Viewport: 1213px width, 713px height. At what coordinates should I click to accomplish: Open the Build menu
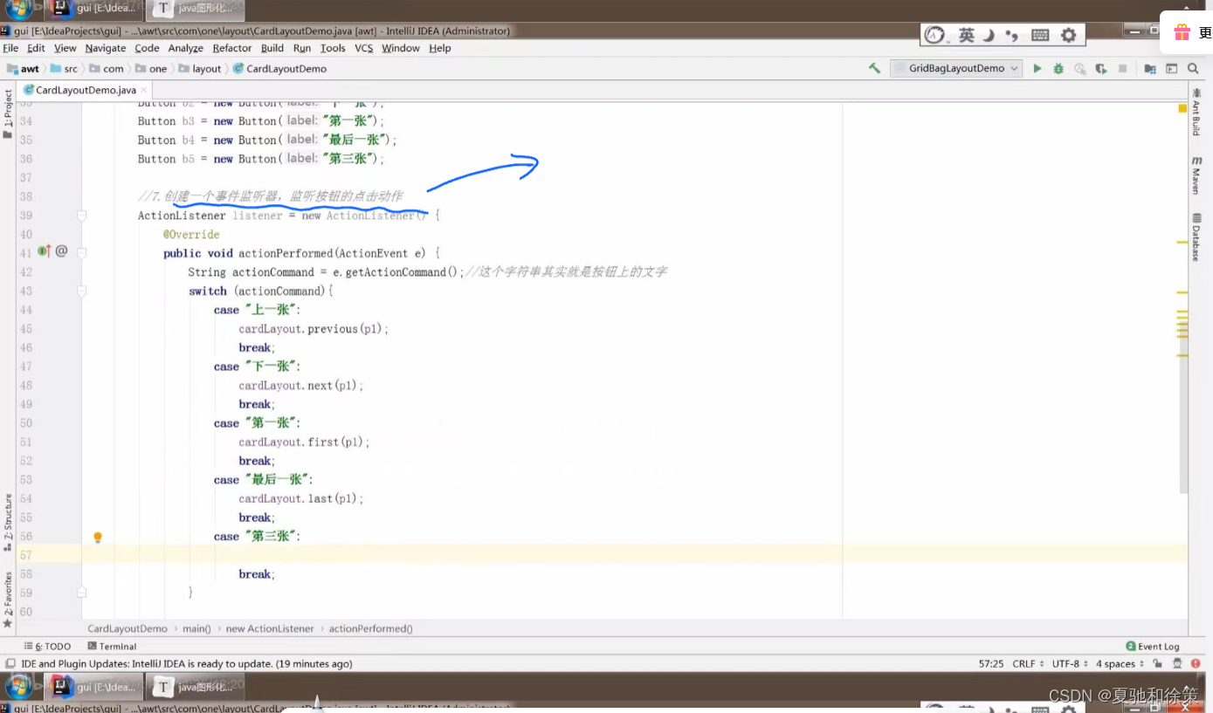tap(272, 48)
